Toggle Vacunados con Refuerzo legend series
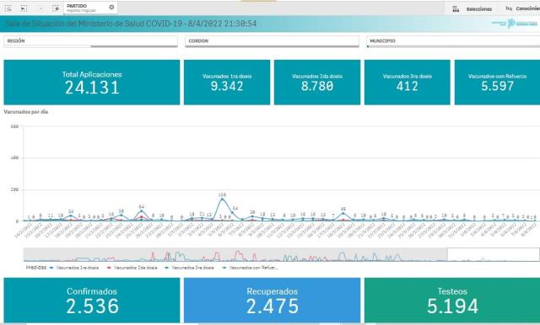540x325 pixels. 251,267
